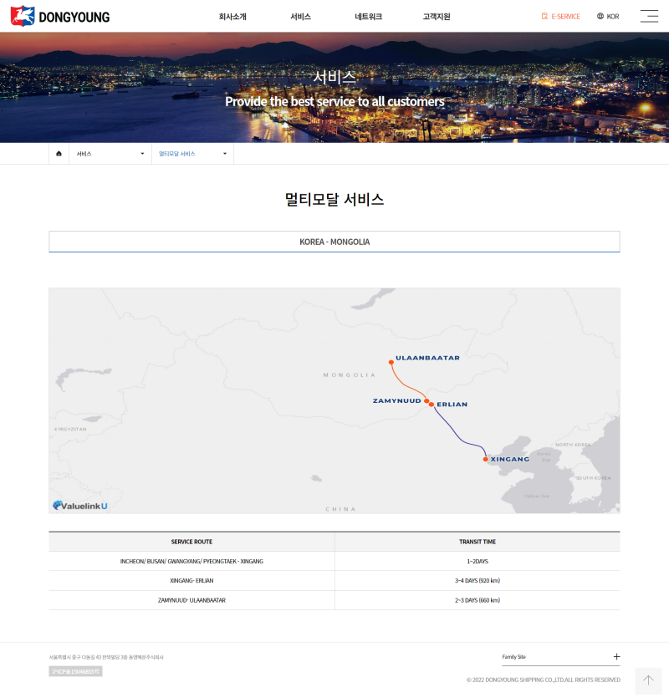Open the 네트워크 menu
Image resolution: width=669 pixels, height=698 pixels.
[368, 17]
